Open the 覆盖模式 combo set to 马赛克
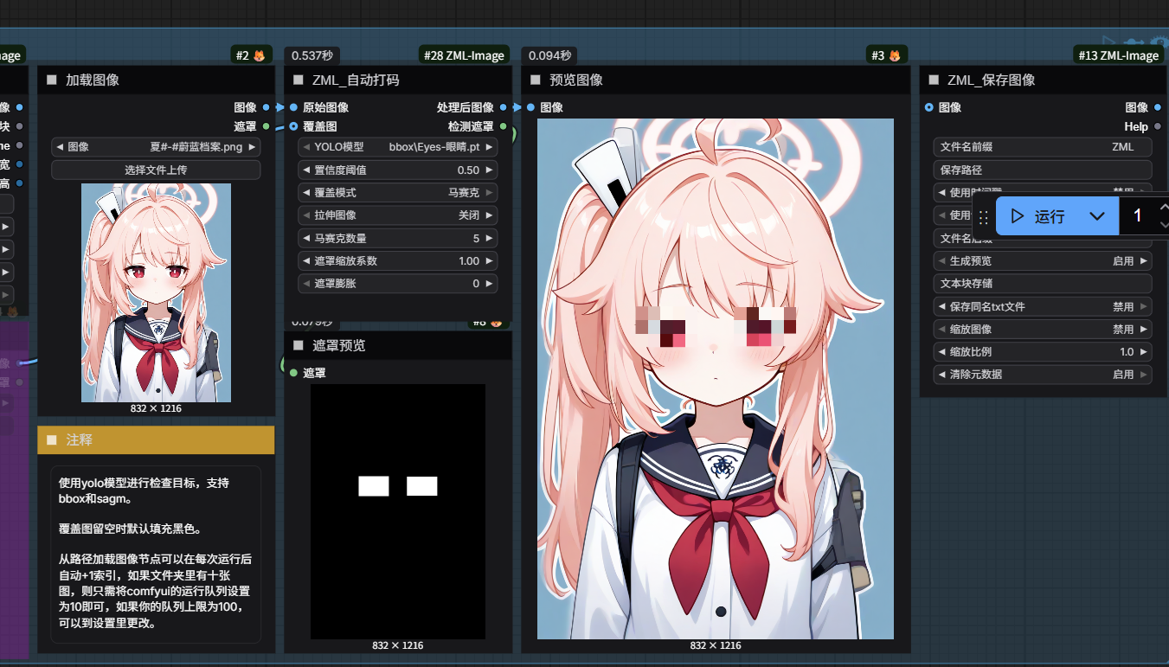This screenshot has height=667, width=1169. click(398, 192)
